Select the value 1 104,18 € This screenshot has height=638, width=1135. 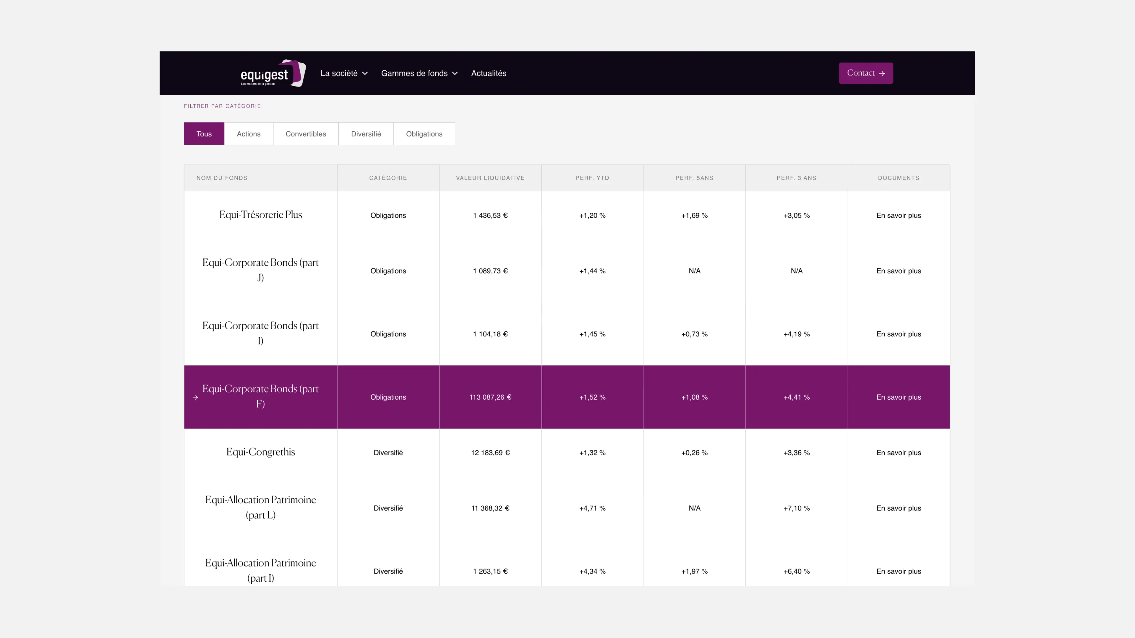click(490, 334)
